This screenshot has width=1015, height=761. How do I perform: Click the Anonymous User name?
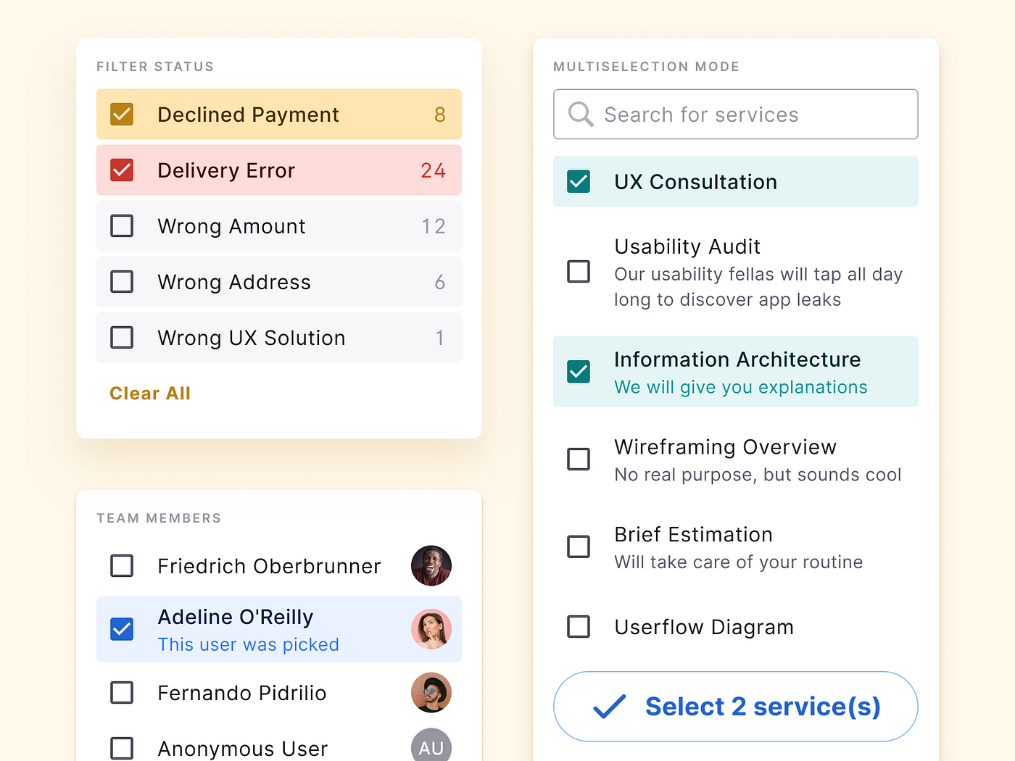243,749
